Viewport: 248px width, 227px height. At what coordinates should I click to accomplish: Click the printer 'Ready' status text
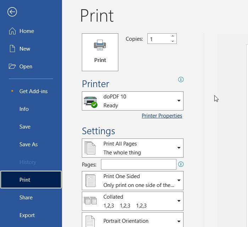pos(111,106)
